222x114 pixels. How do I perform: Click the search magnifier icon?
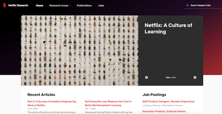188,5
